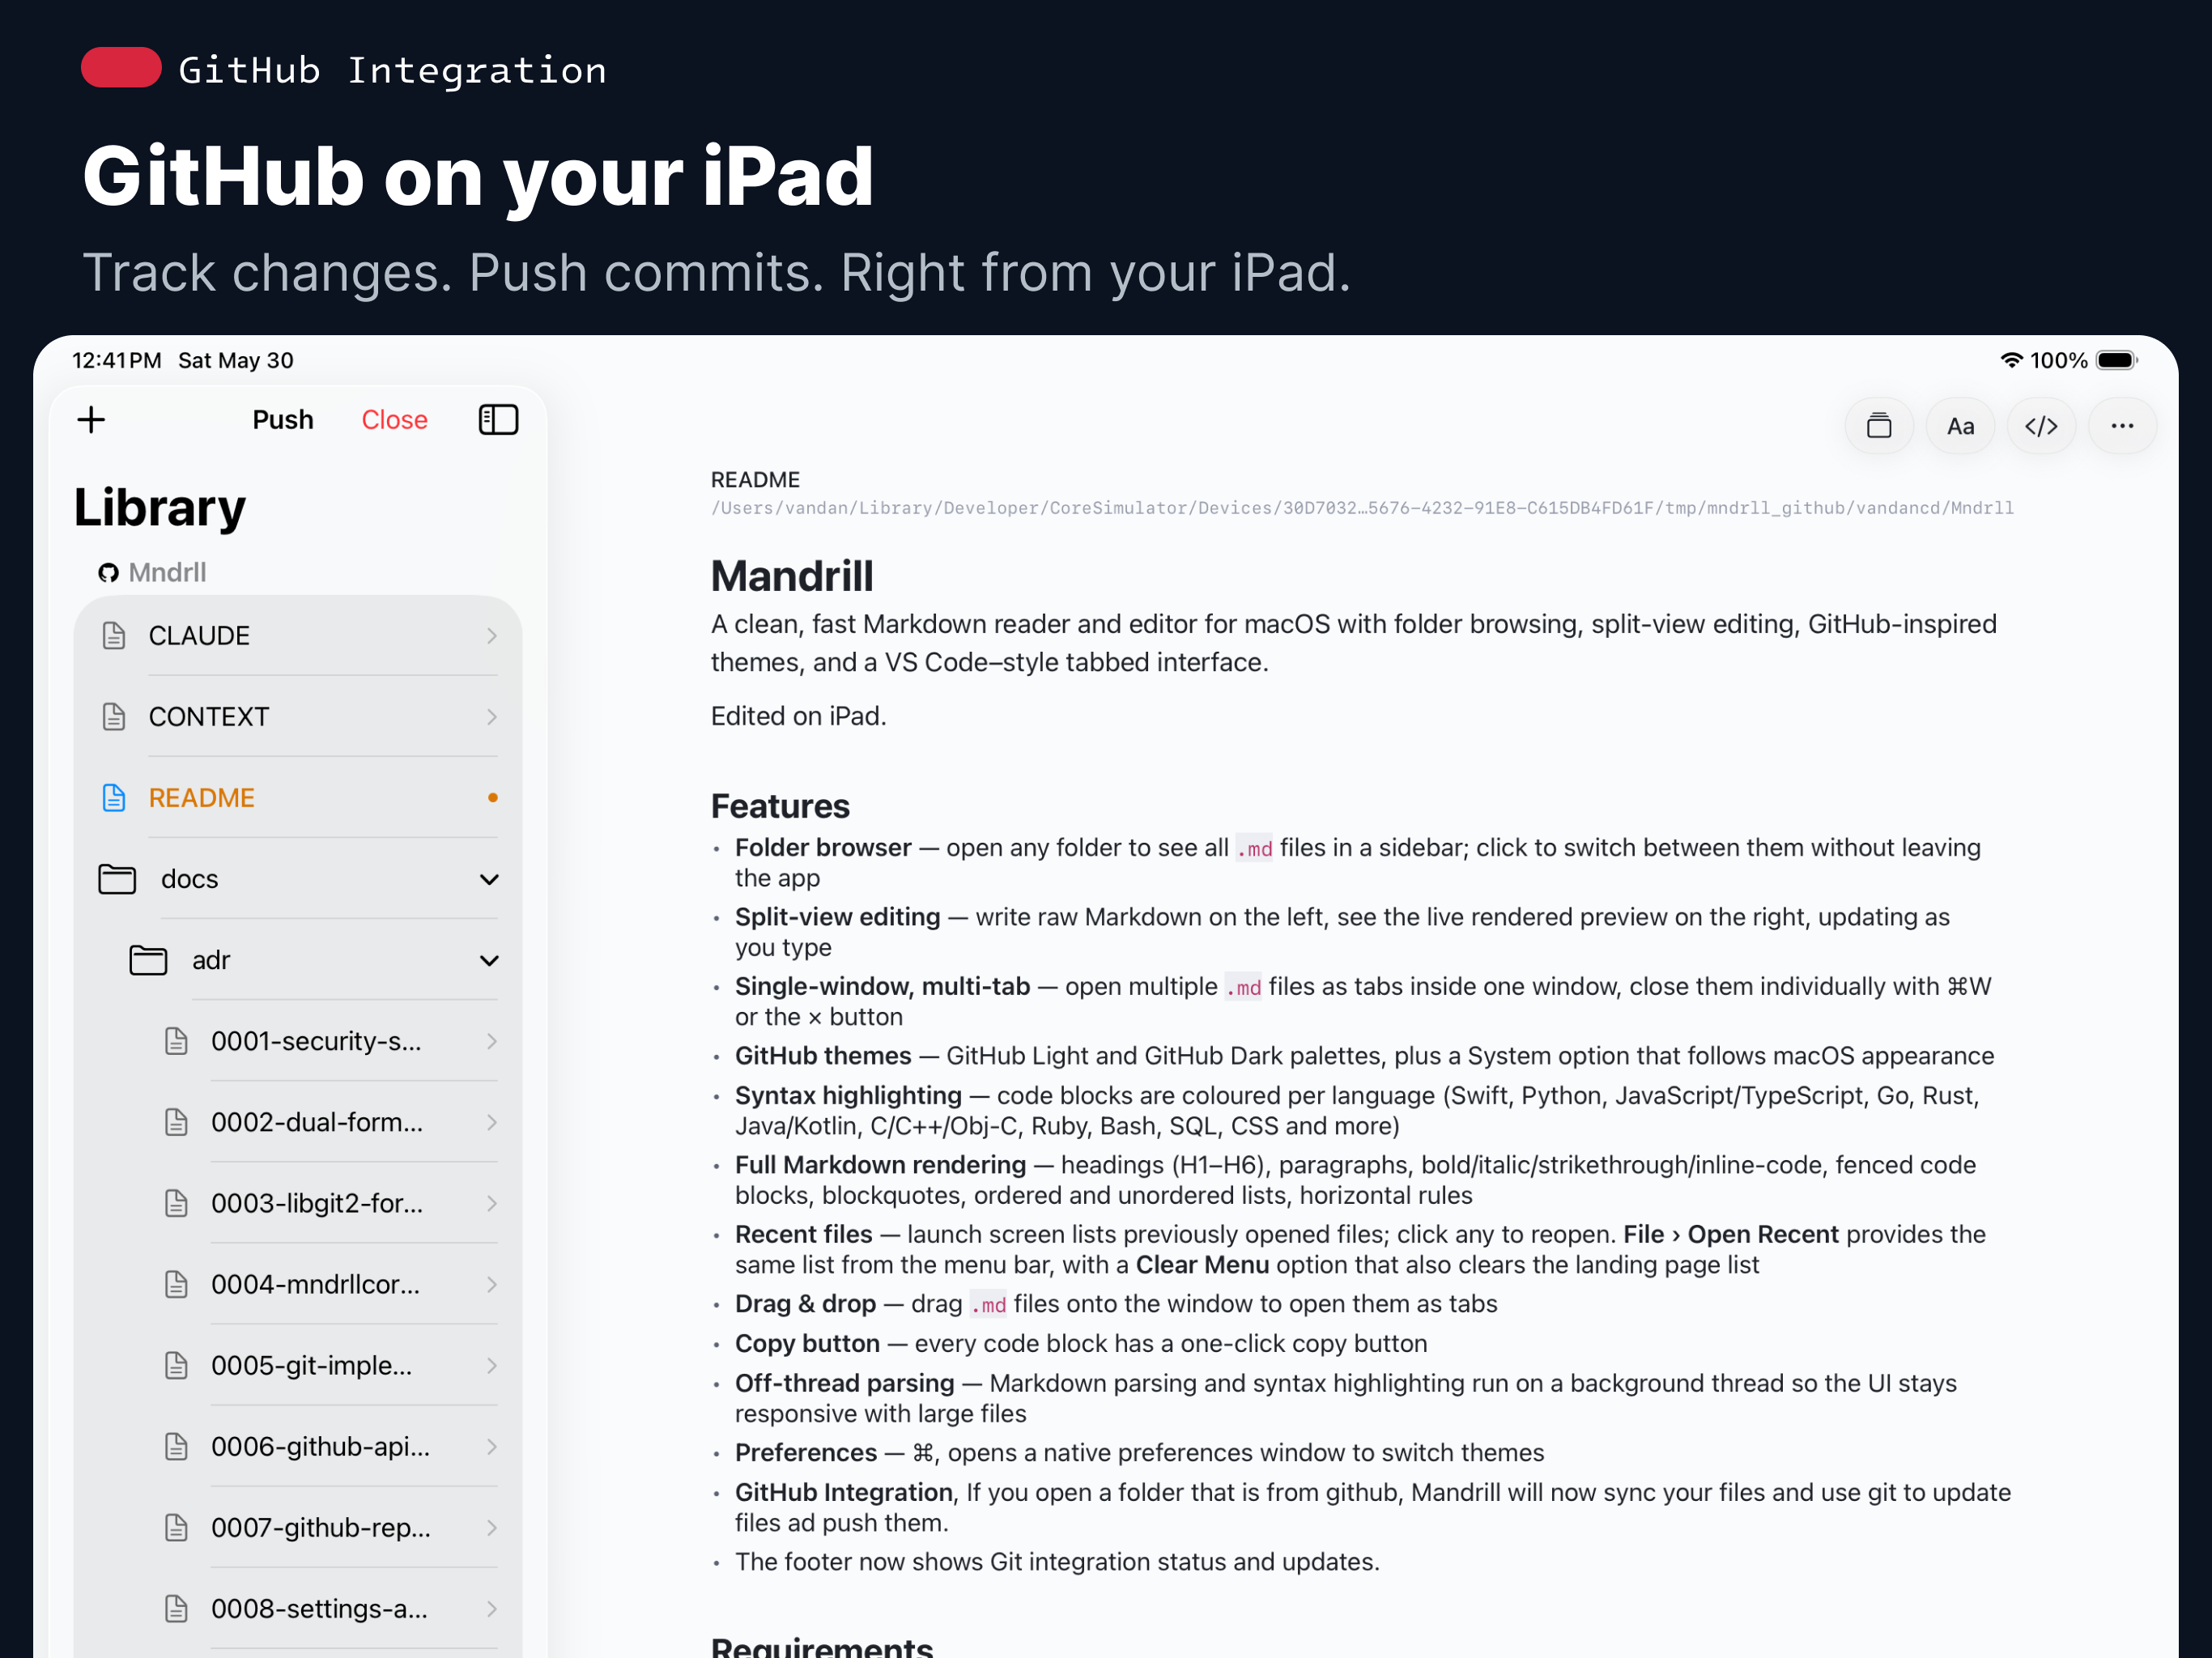Click the Library heading

[x=160, y=508]
